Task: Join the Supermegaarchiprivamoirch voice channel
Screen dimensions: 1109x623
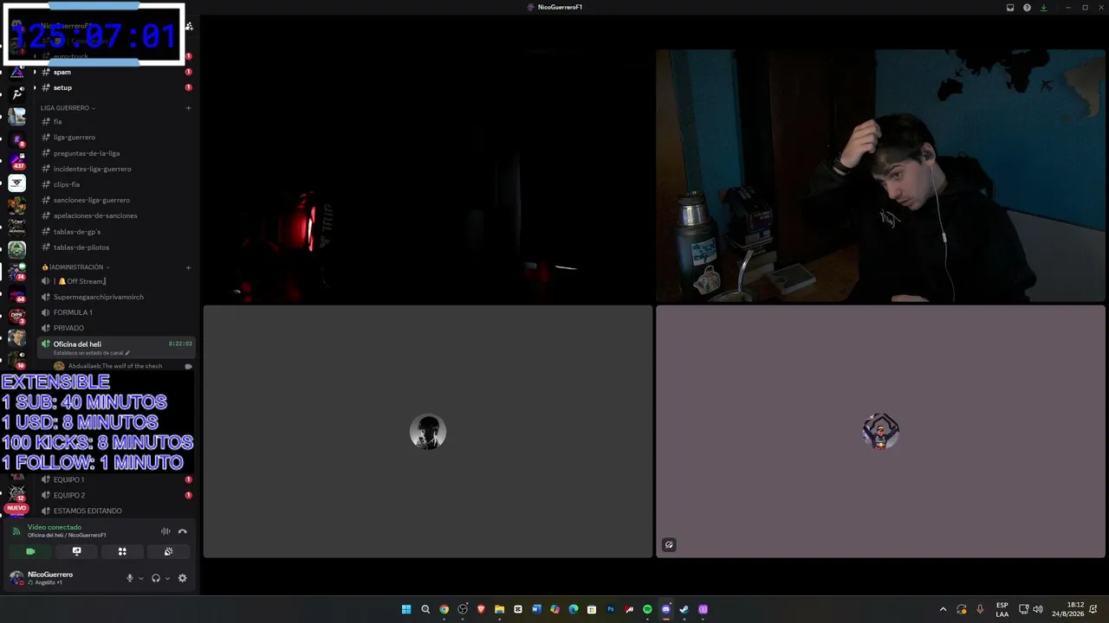Action: pyautogui.click(x=114, y=297)
